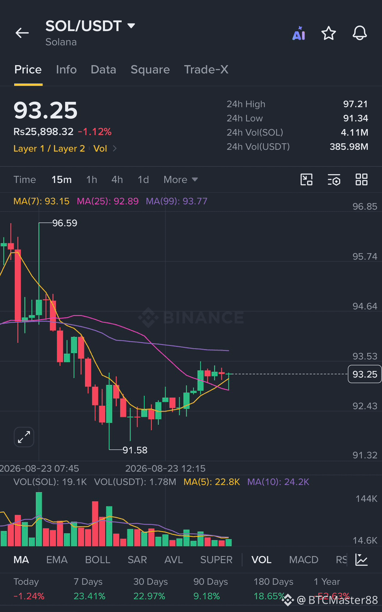Enable the MACD sub-indicator

(x=304, y=559)
